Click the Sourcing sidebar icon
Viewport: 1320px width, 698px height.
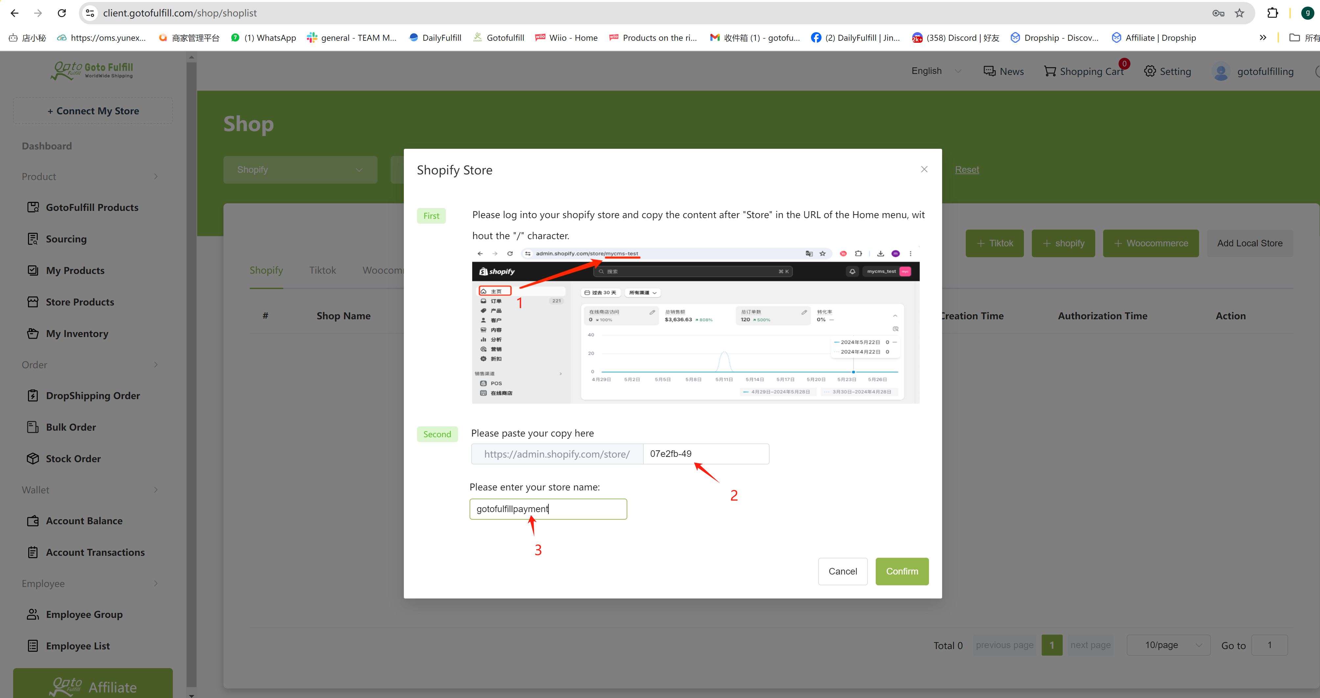[33, 239]
